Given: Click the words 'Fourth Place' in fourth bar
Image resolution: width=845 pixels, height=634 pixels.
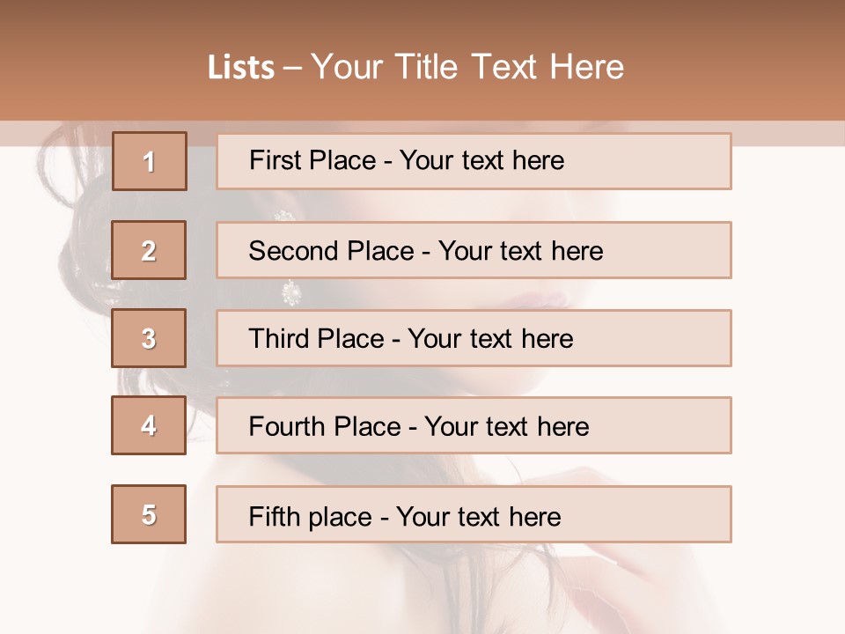Looking at the screenshot, I should tap(325, 426).
